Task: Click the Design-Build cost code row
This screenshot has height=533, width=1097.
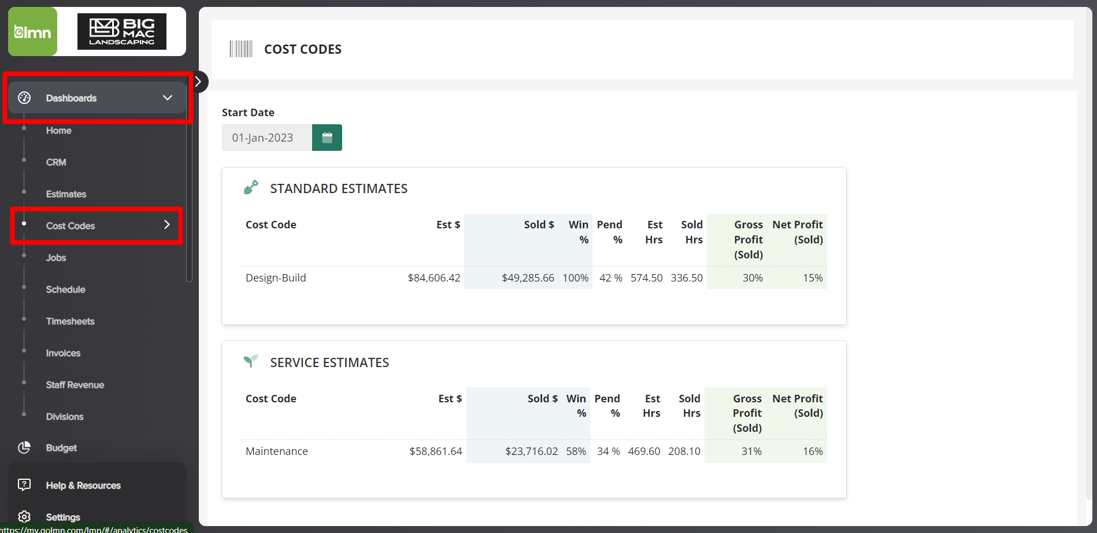Action: pos(534,278)
